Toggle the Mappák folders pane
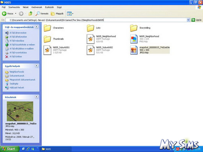Image resolution: width=203 pixels, height=152 pixels. click(57, 13)
